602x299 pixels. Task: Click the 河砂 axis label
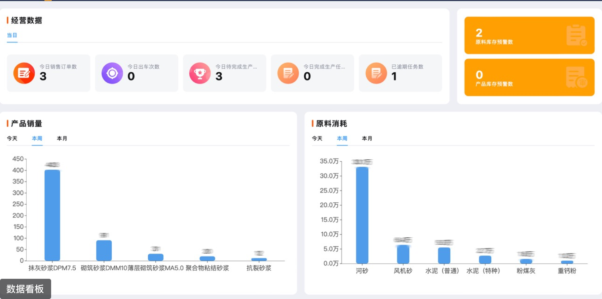pyautogui.click(x=362, y=271)
